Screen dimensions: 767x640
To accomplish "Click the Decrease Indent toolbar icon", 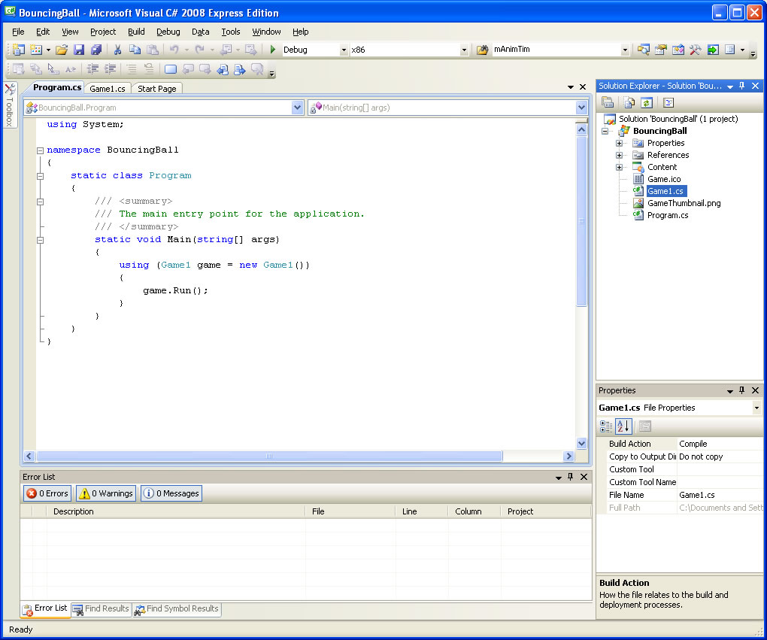I will tap(92, 69).
